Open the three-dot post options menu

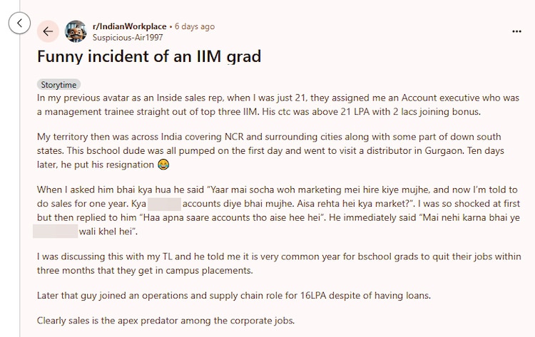pyautogui.click(x=516, y=31)
